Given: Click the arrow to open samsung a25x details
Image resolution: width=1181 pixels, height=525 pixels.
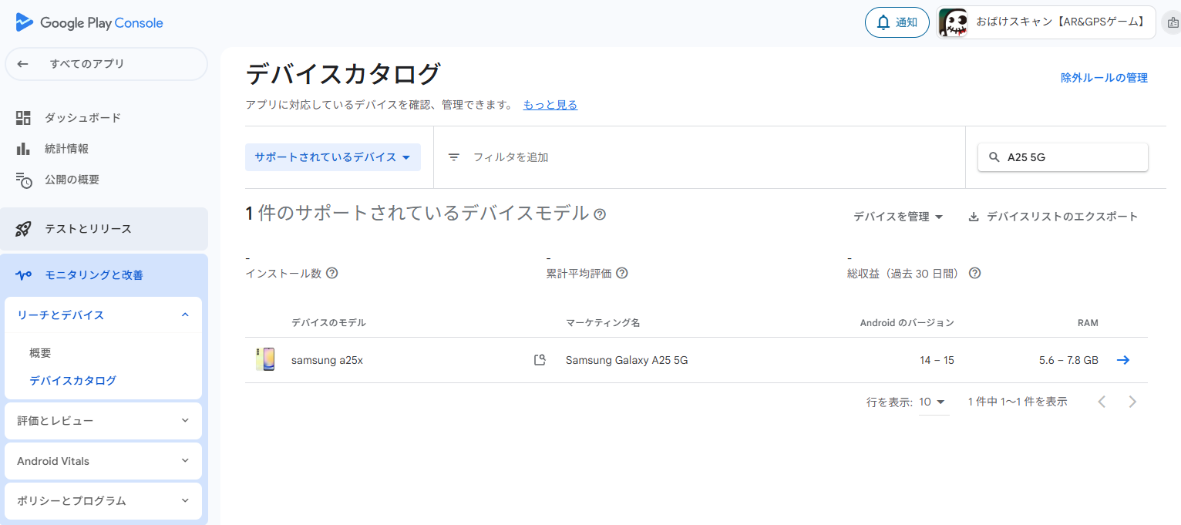Looking at the screenshot, I should coord(1123,360).
